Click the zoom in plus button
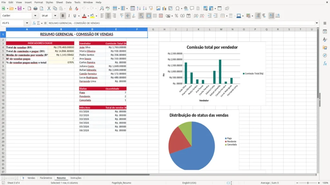The width and height of the screenshot is (330, 185). click(319, 183)
